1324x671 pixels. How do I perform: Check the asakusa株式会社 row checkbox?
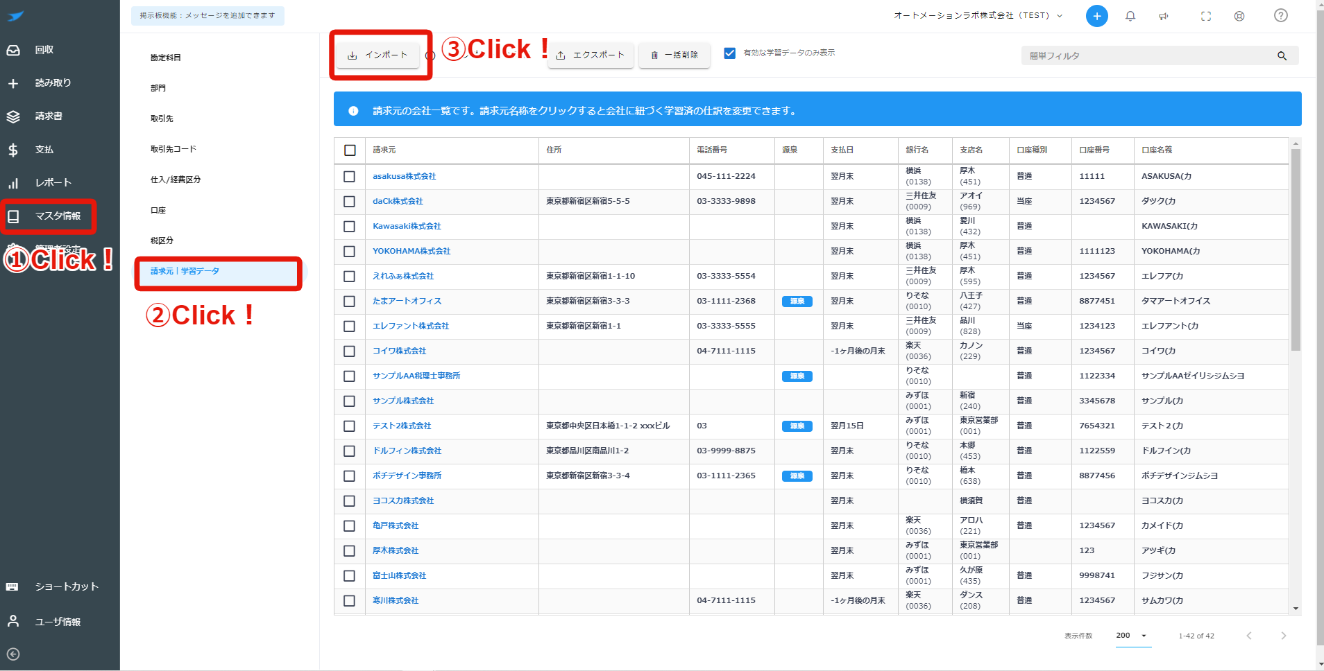click(x=349, y=177)
